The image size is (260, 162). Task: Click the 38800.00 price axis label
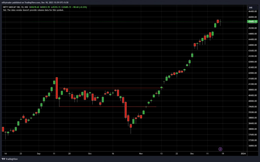pyautogui.click(x=253, y=118)
